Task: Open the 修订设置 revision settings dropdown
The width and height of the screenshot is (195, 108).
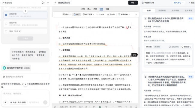Action: [x=88, y=14]
